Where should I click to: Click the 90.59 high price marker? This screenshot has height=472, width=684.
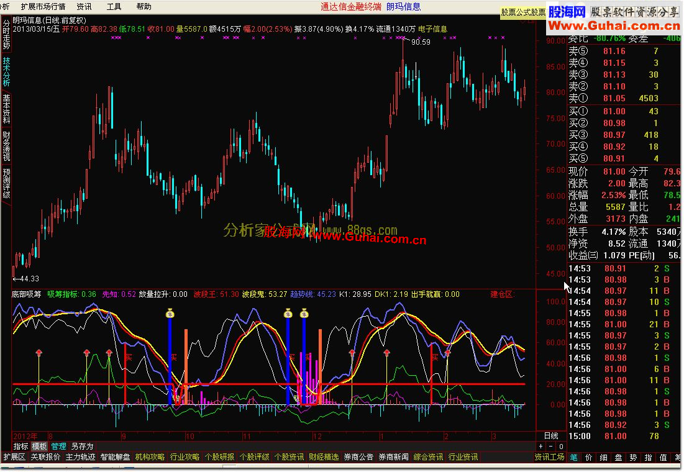[x=421, y=42]
